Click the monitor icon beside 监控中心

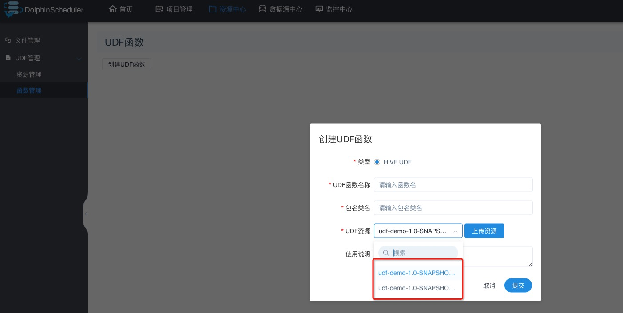click(x=319, y=9)
